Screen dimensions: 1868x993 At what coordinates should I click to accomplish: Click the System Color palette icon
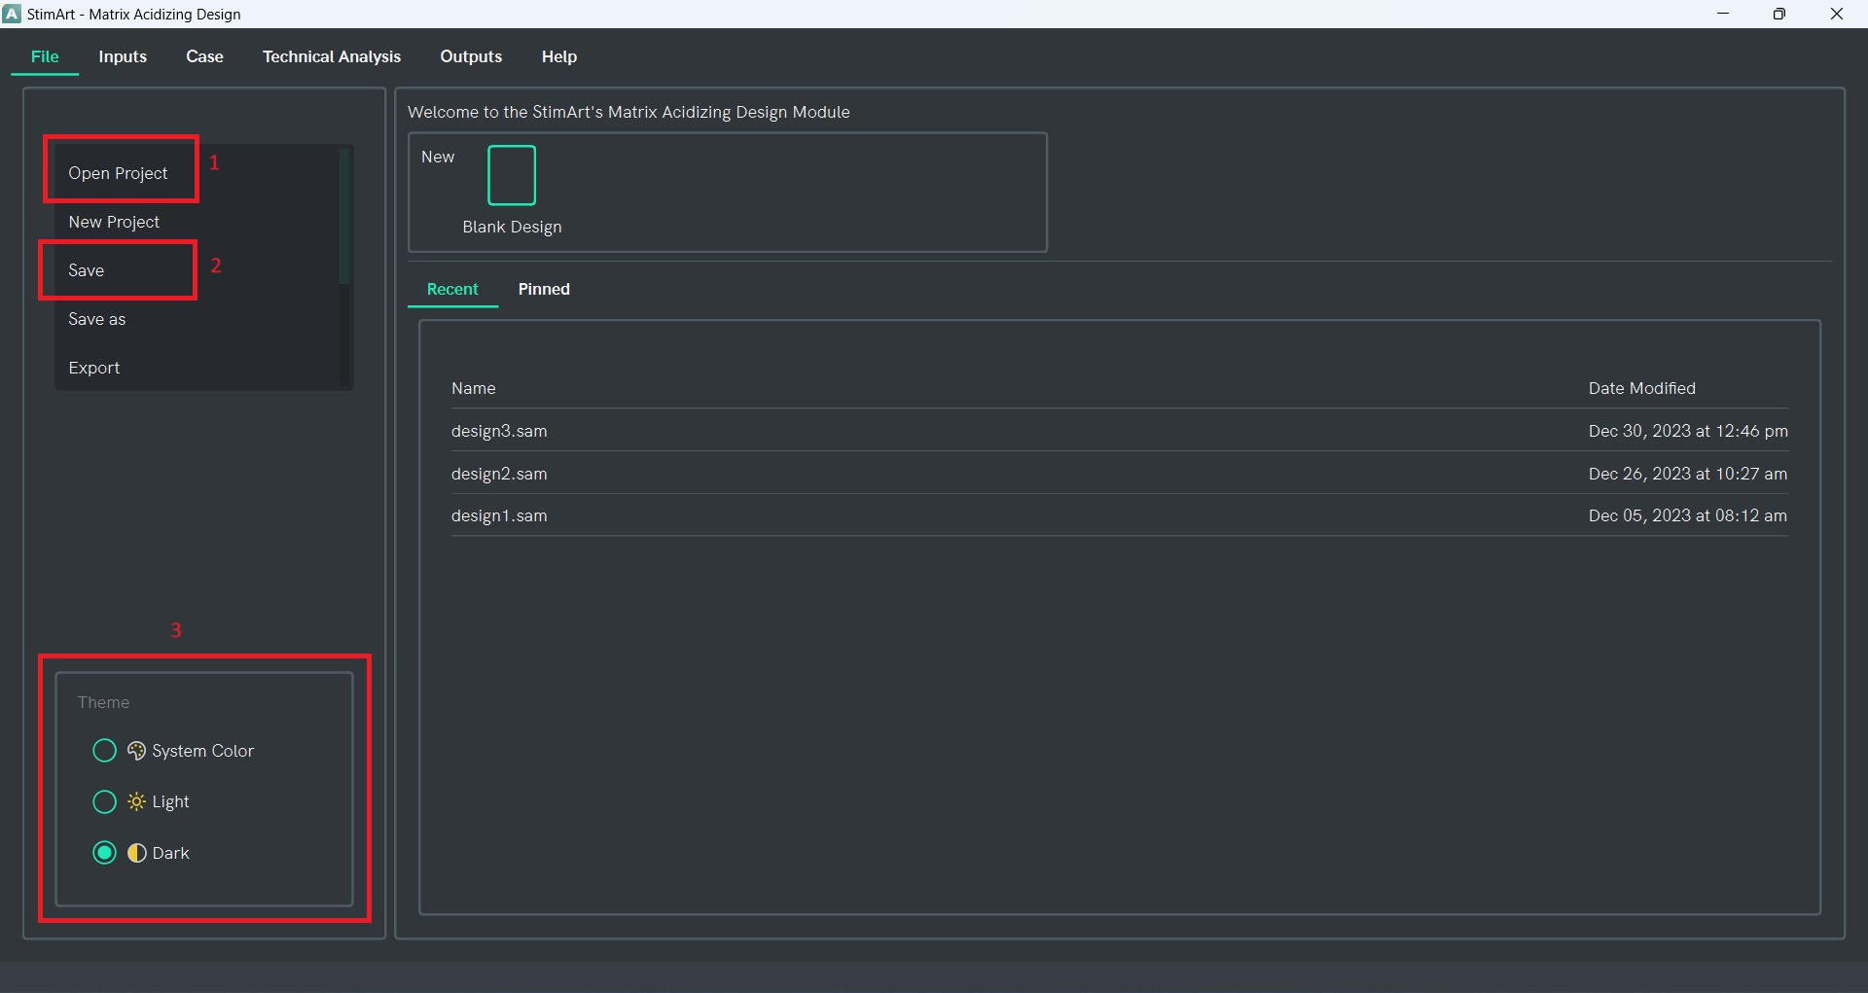coord(136,751)
